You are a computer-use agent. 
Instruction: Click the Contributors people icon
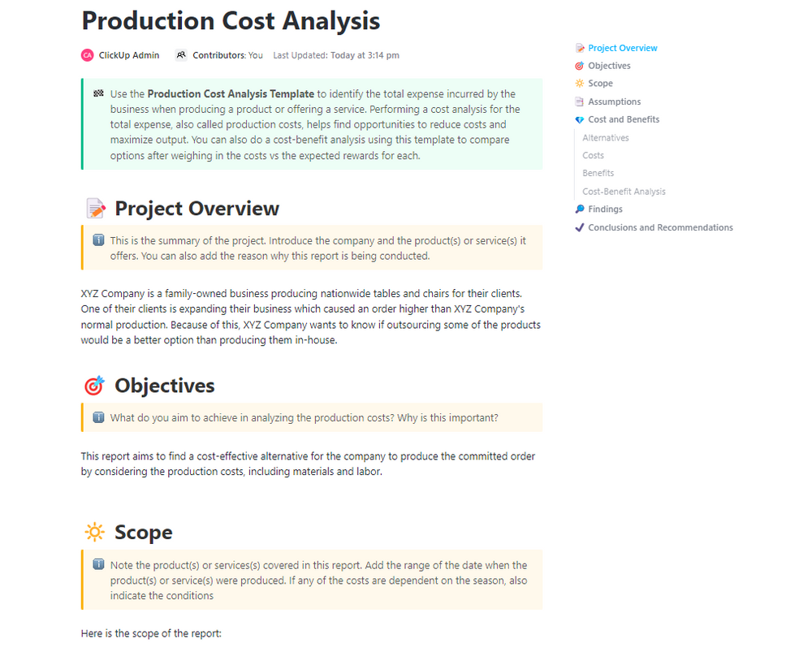181,55
